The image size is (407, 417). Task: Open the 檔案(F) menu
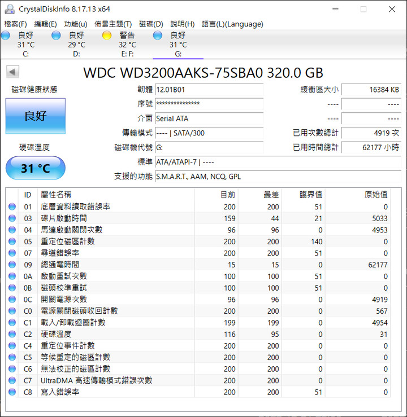pyautogui.click(x=15, y=24)
